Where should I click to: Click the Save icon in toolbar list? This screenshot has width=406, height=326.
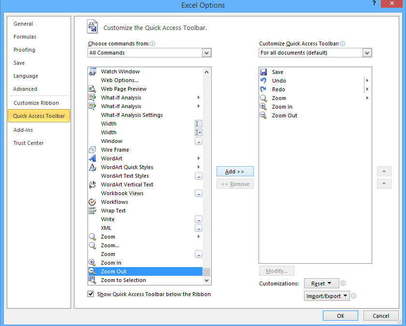tap(263, 72)
